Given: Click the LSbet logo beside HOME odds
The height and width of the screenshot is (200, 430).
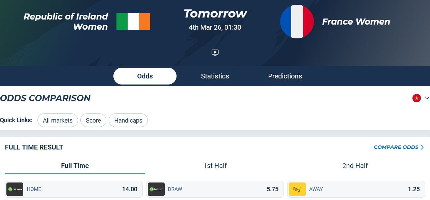Looking at the screenshot, I should [x=15, y=189].
